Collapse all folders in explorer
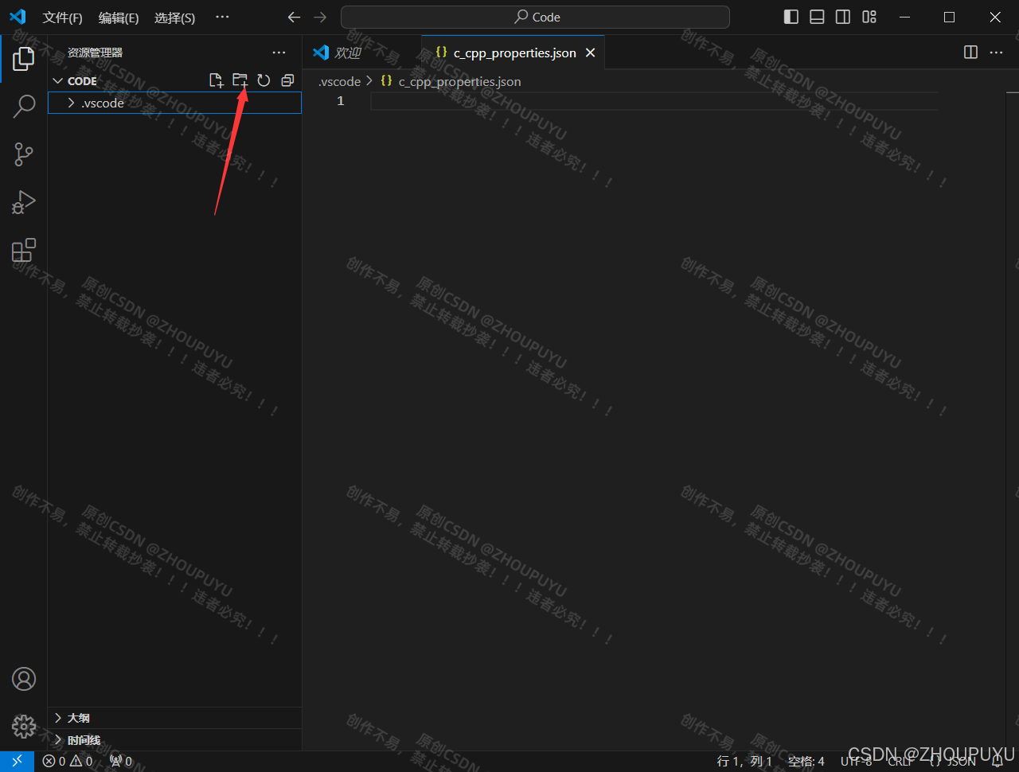This screenshot has width=1019, height=772. pos(287,80)
